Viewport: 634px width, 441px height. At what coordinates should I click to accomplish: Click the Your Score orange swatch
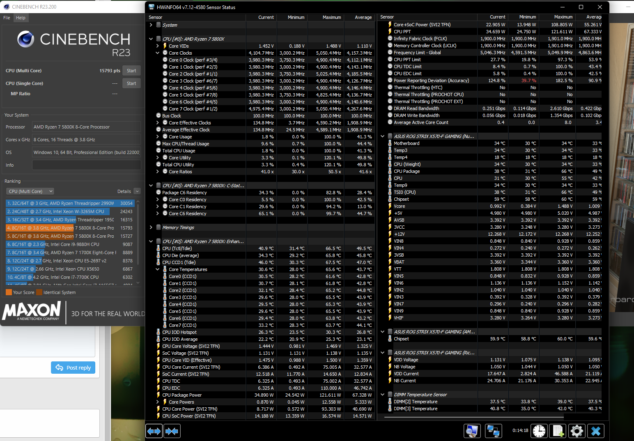click(9, 292)
